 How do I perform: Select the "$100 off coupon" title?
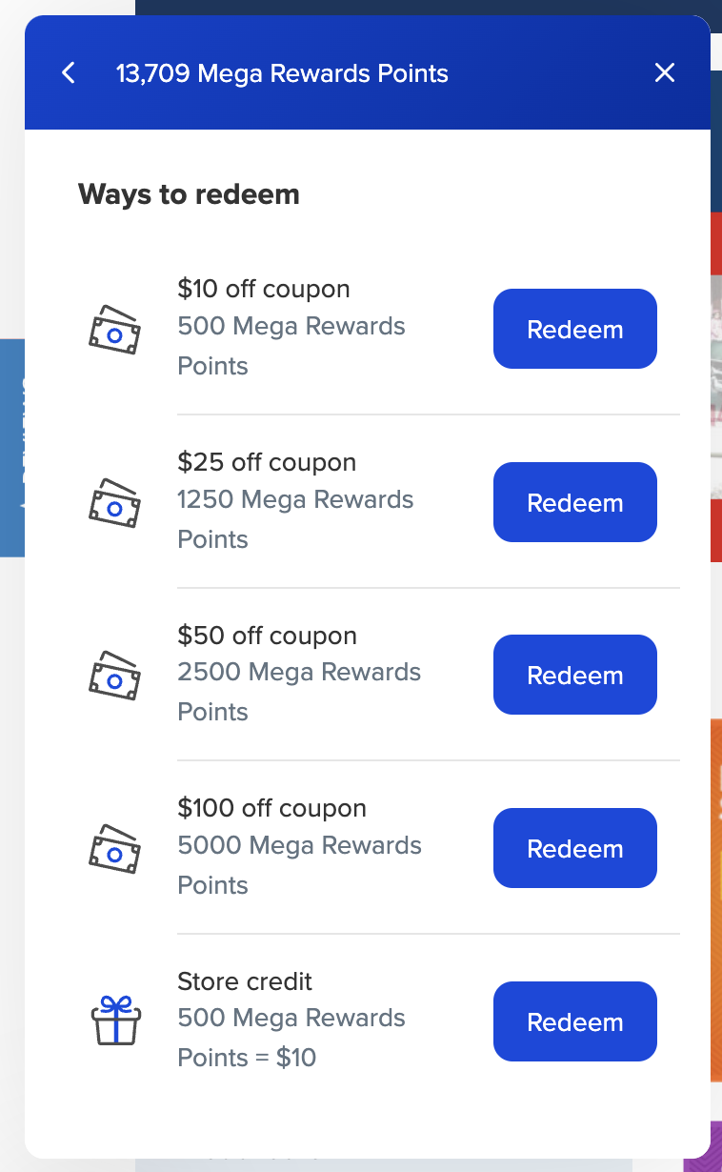pyautogui.click(x=271, y=808)
